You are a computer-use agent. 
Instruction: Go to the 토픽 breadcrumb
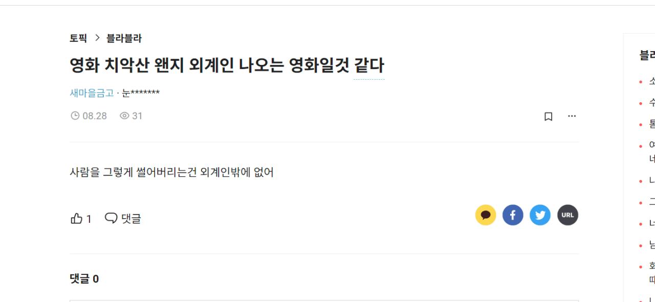pyautogui.click(x=78, y=38)
